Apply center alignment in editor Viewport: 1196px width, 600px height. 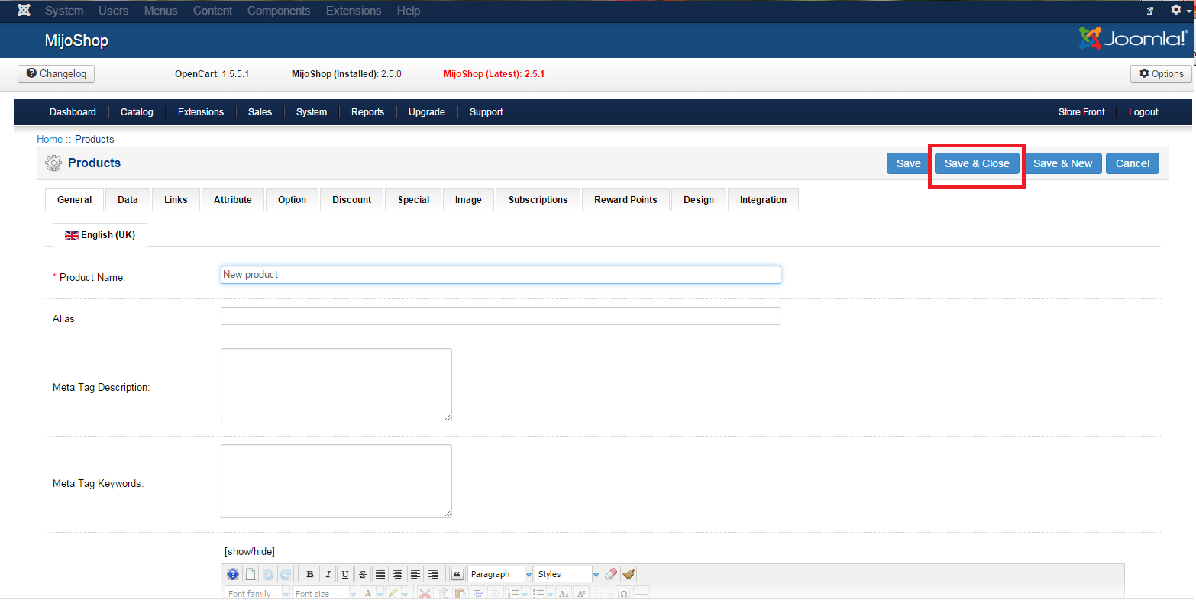pyautogui.click(x=398, y=574)
